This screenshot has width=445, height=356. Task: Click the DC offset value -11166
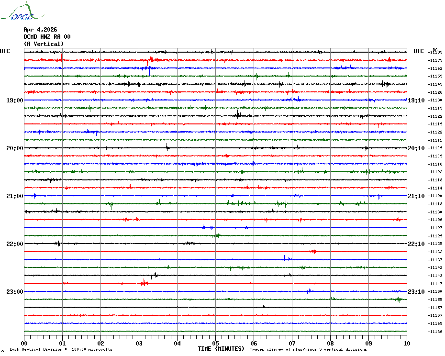click(x=435, y=331)
